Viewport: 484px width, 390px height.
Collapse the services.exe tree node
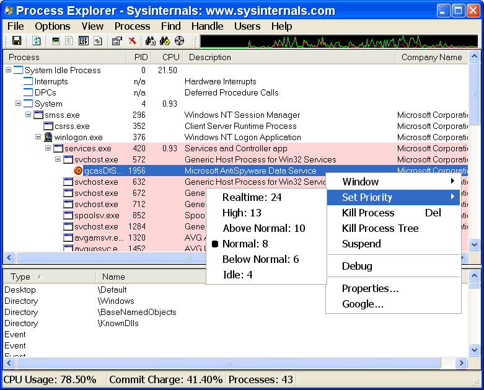pos(48,148)
